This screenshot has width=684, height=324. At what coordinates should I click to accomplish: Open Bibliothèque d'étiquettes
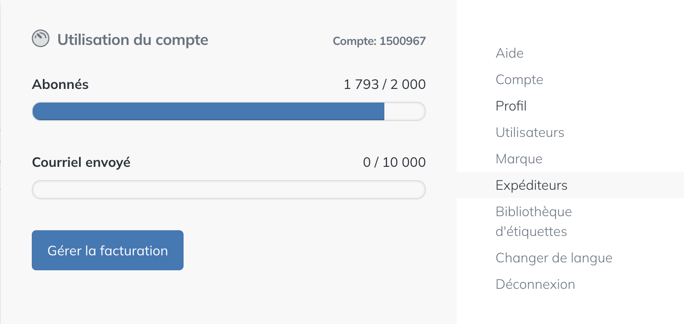pyautogui.click(x=534, y=221)
